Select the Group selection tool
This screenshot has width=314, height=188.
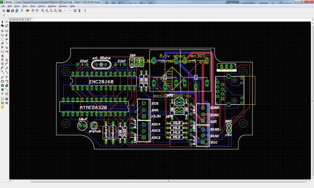coord(2,39)
